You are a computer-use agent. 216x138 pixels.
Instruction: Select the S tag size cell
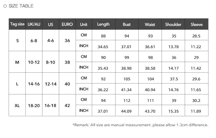tap(17, 41)
